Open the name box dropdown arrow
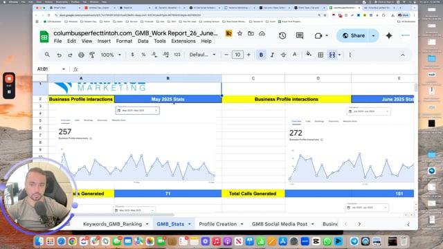The height and width of the screenshot is (249, 443). tap(64, 69)
